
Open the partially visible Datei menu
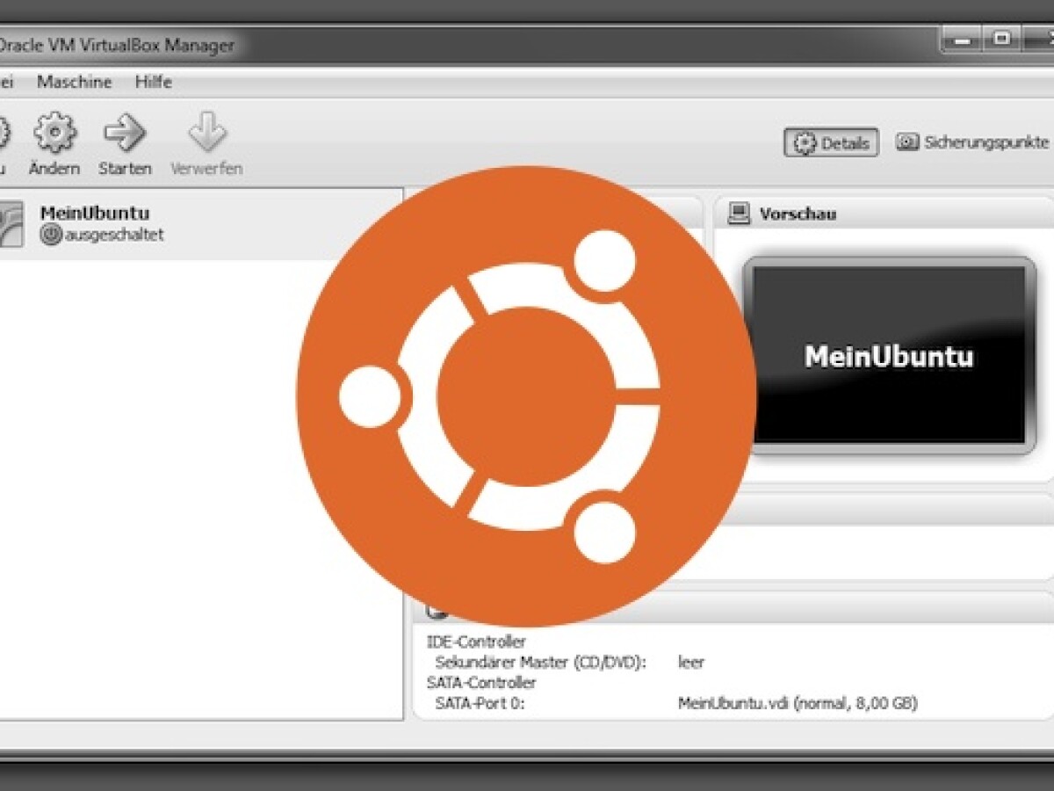(x=5, y=82)
